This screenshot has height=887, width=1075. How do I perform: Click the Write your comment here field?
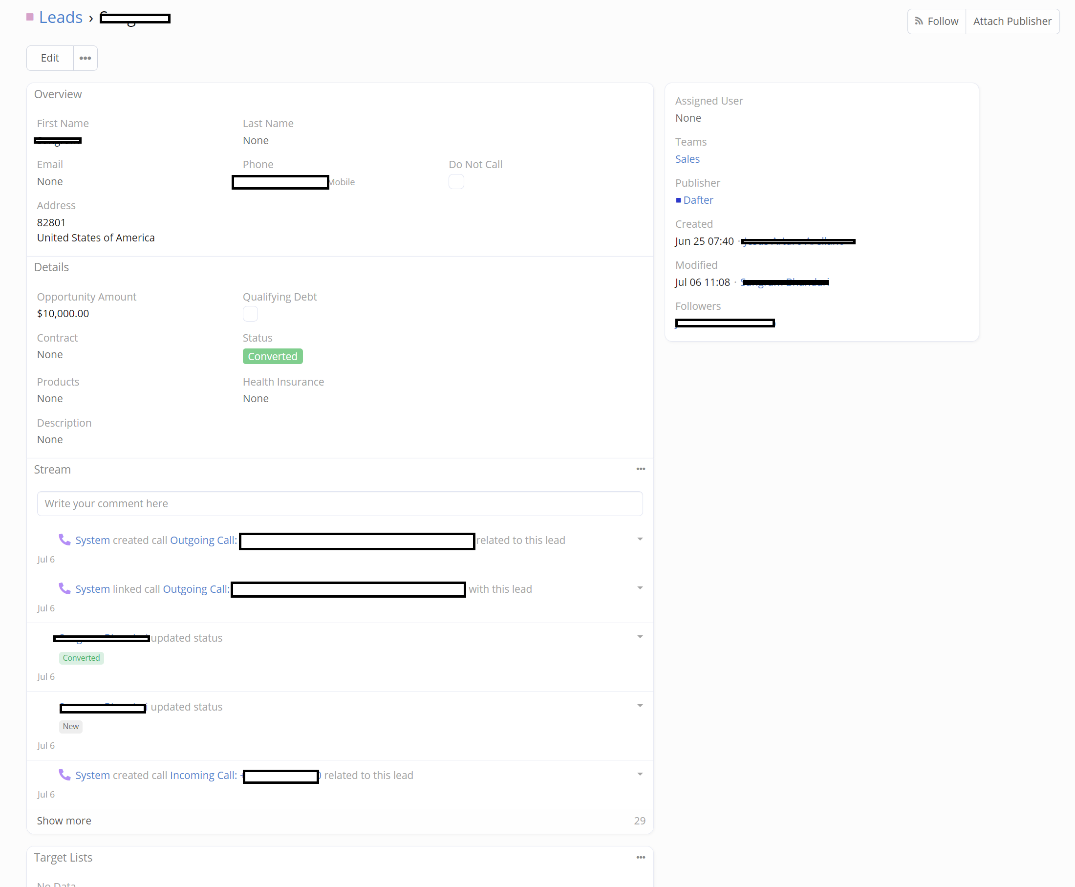[x=339, y=503]
